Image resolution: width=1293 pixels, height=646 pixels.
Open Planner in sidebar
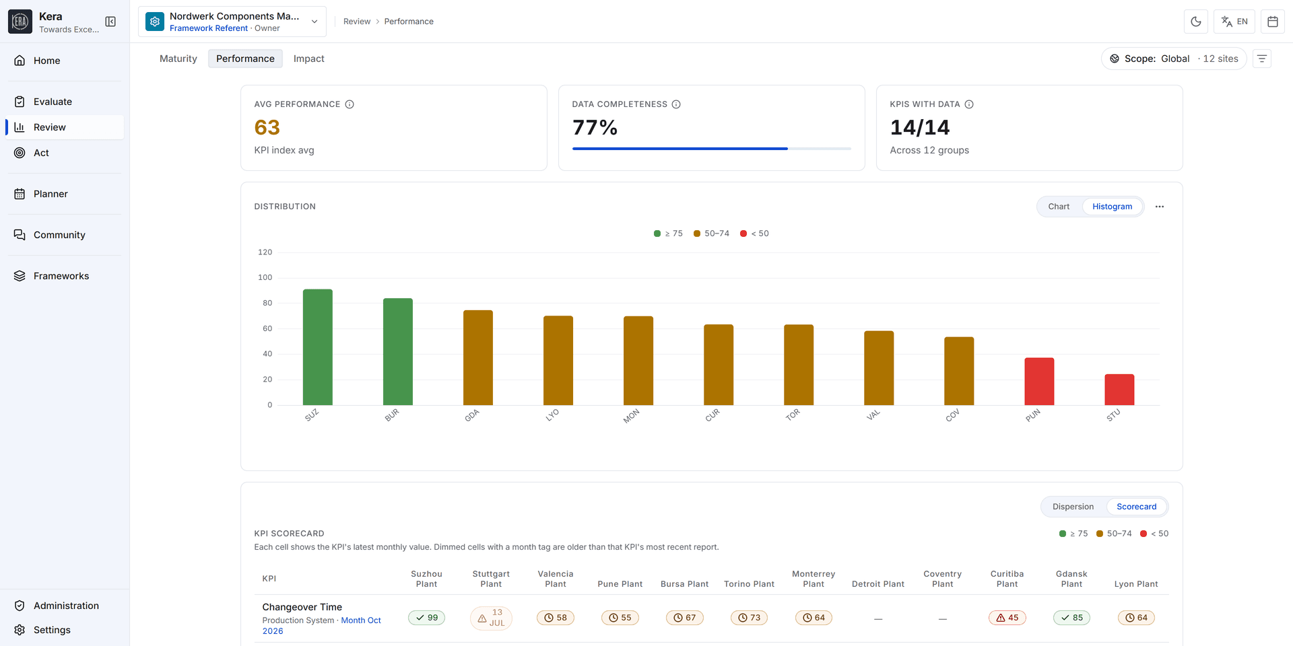click(x=65, y=194)
